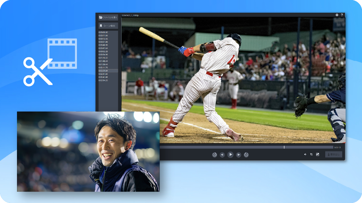Select scene timestamp 0:02:25.64
The width and height of the screenshot is (362, 203).
pyautogui.click(x=103, y=71)
